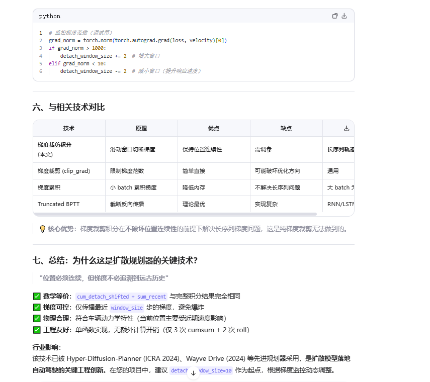430x382 pixels.
Task: Click code line 2 with grad_norm assignment
Action: 138,41
